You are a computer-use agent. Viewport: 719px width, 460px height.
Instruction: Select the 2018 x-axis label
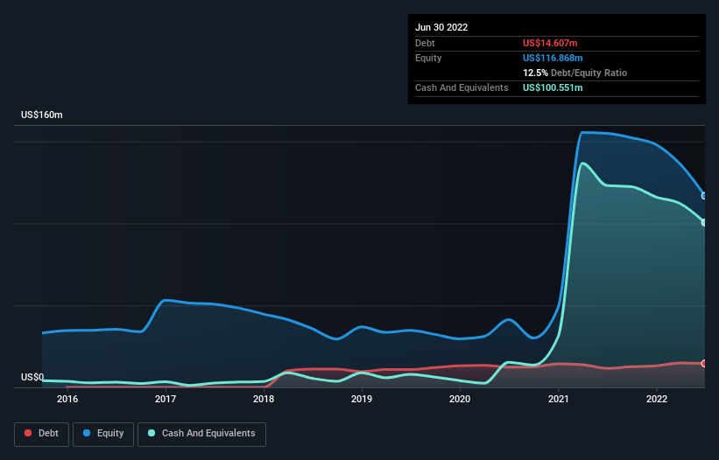(x=264, y=399)
